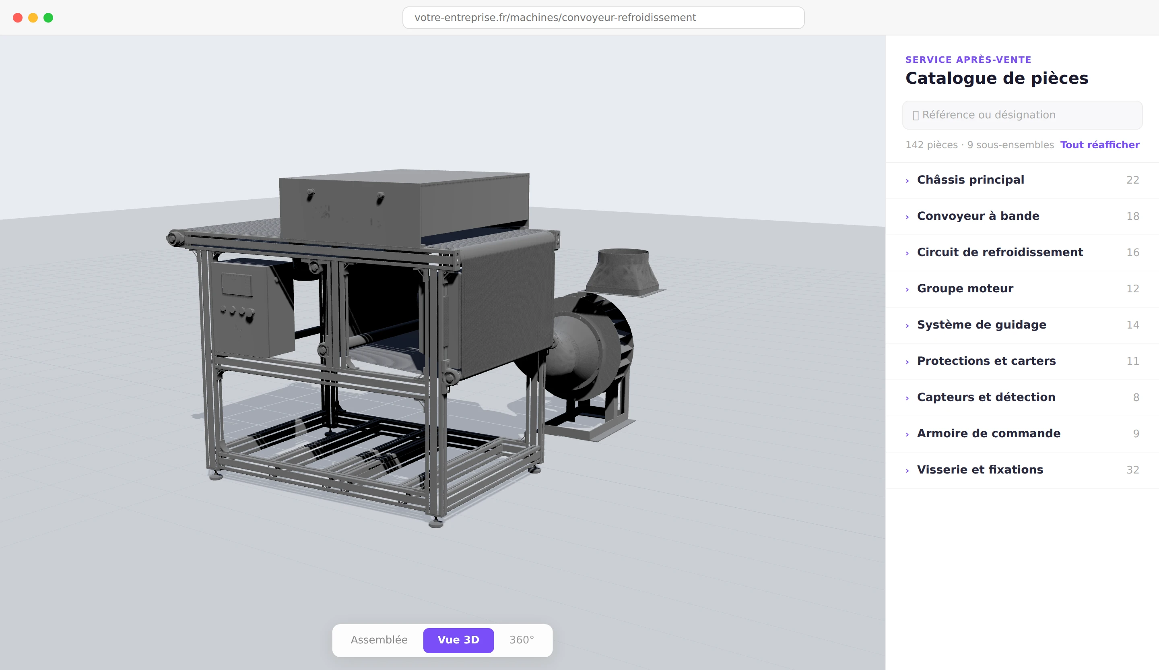Click the count 14 for Système de guidage
Viewport: 1159px width, 670px height.
(x=1132, y=325)
